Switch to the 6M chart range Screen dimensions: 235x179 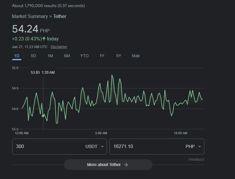[67, 56]
